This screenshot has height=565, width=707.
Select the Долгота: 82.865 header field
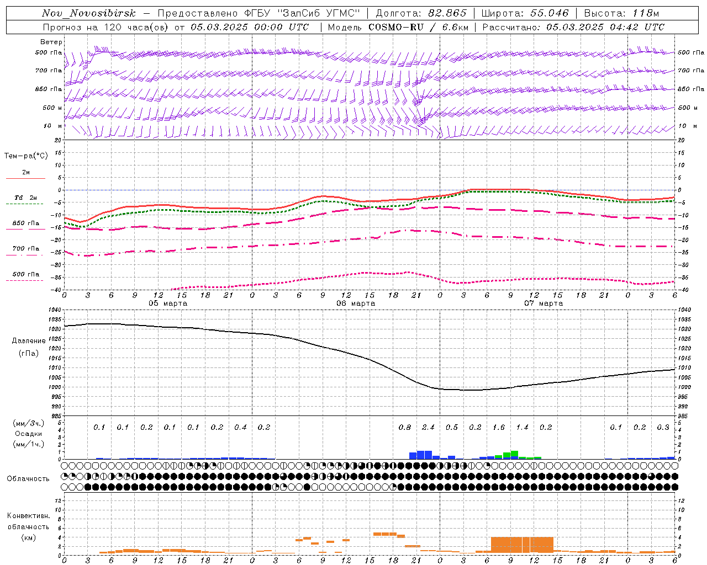point(421,14)
